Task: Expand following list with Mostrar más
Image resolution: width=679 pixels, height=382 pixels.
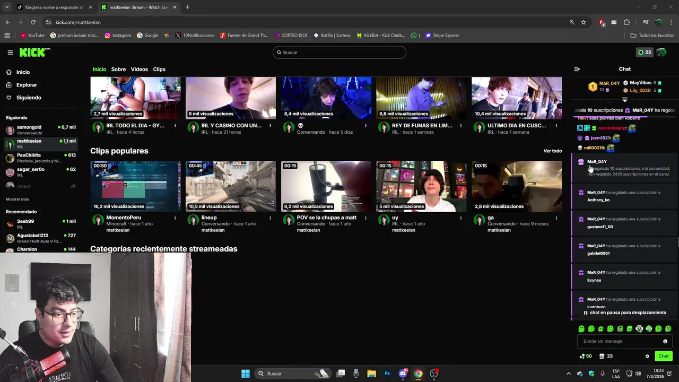Action: [x=17, y=199]
